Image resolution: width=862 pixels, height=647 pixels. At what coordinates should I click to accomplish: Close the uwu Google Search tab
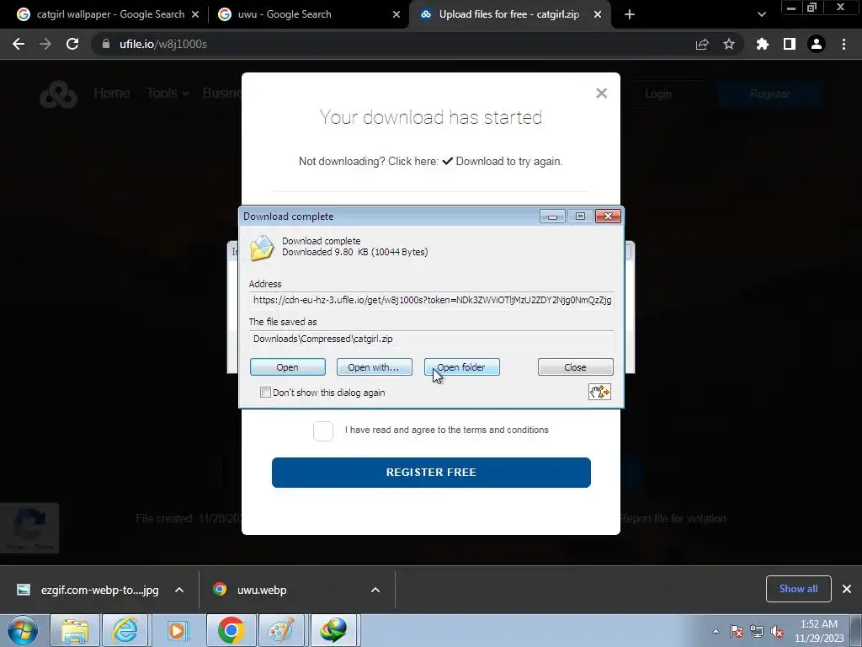coord(396,14)
